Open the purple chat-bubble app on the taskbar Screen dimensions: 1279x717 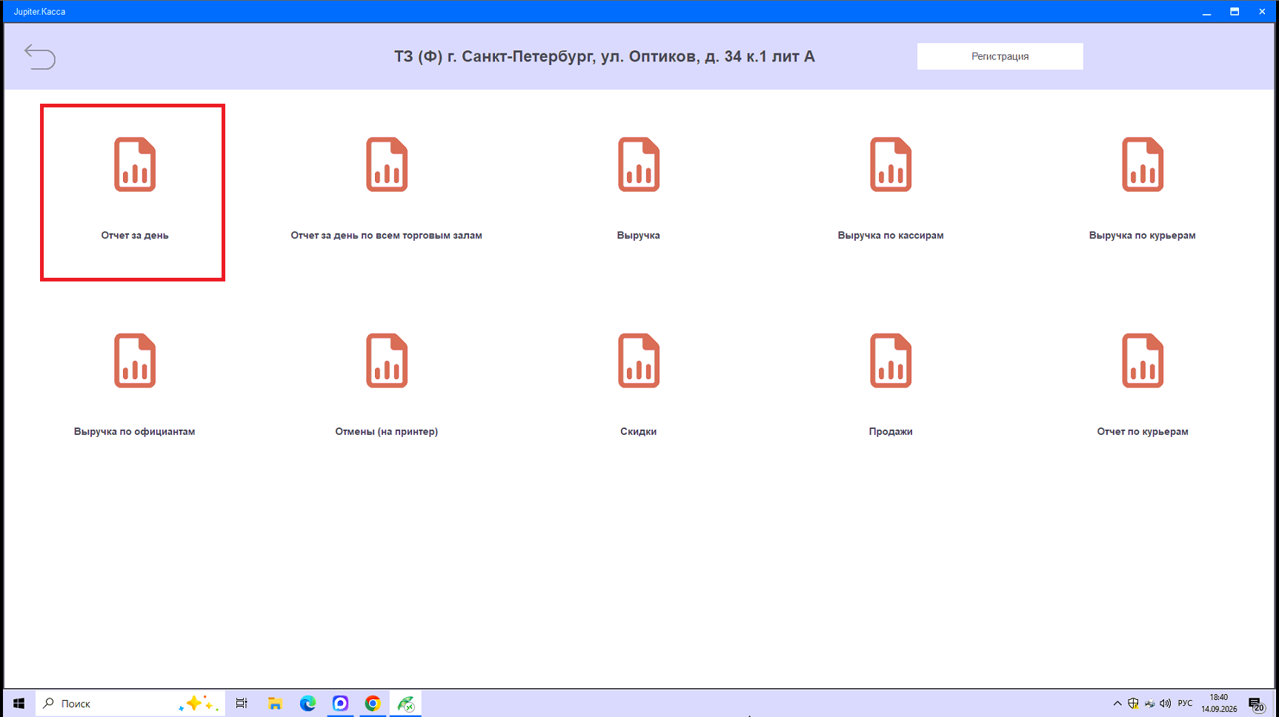point(340,704)
